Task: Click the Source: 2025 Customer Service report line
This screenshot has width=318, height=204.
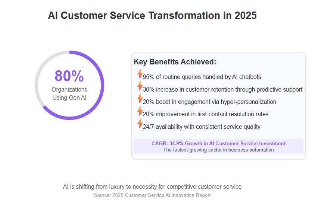Action: [x=152, y=195]
